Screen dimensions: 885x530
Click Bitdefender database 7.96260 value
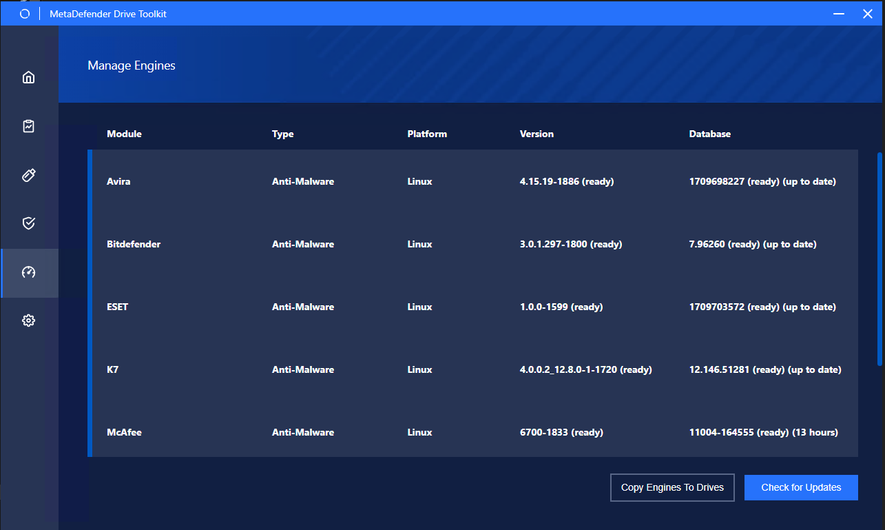[x=753, y=245]
